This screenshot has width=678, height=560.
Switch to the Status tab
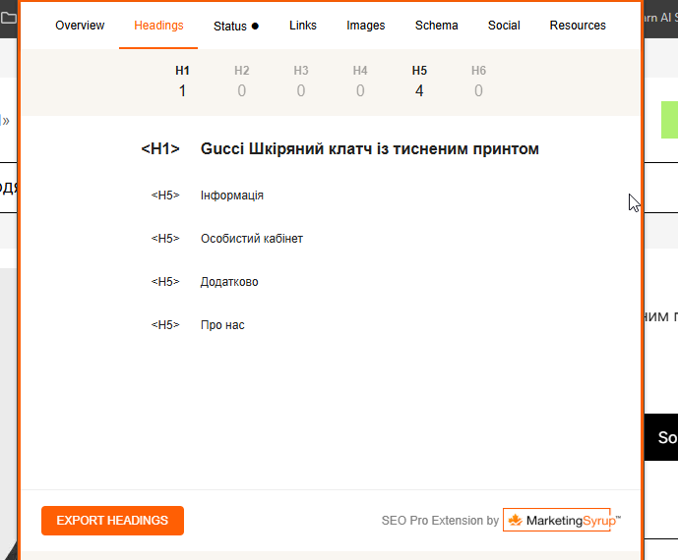coord(236,27)
